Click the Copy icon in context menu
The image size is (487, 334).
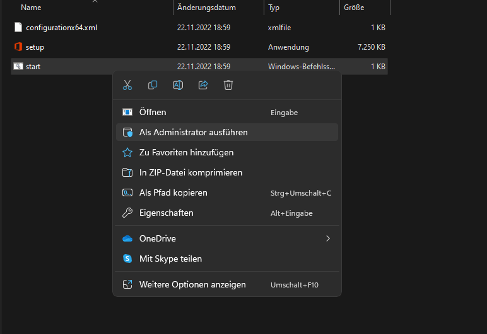(x=153, y=85)
